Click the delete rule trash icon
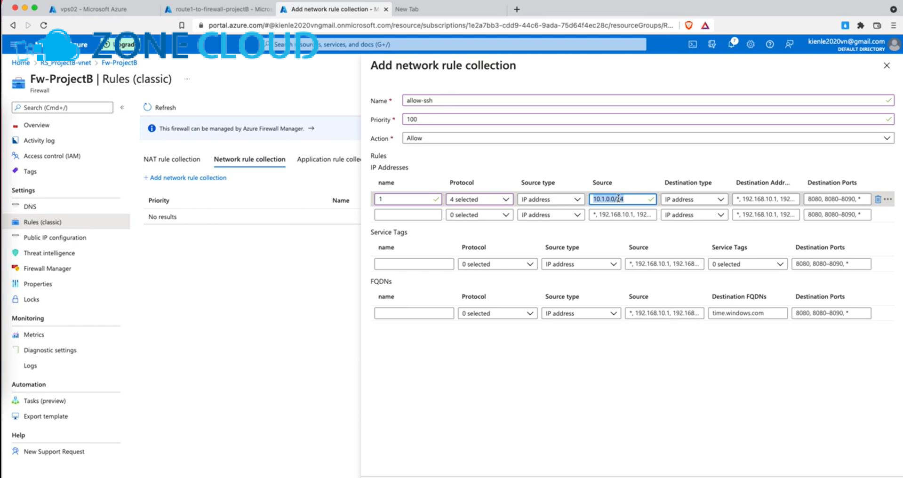903x478 pixels. (x=878, y=199)
